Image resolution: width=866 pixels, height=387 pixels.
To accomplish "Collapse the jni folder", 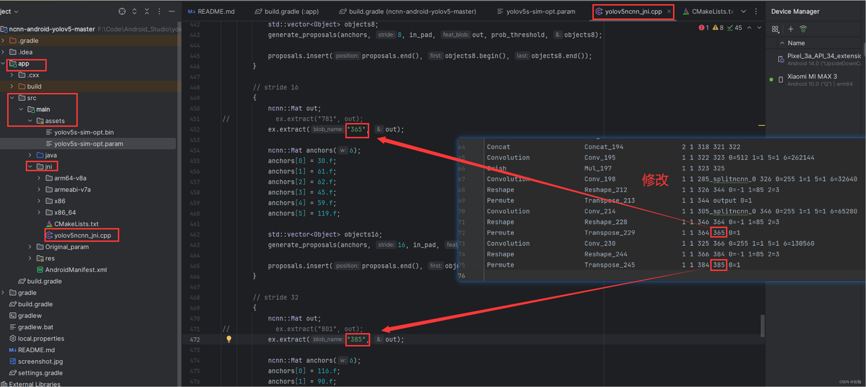I will pyautogui.click(x=30, y=166).
